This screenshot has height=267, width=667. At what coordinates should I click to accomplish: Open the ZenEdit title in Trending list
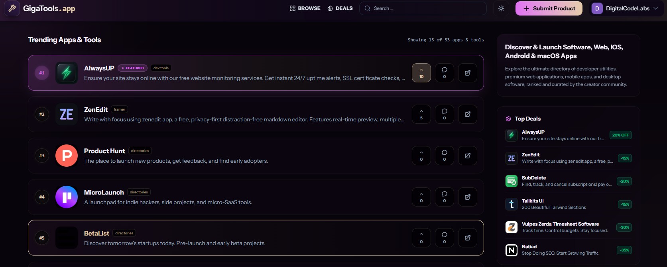pyautogui.click(x=96, y=109)
